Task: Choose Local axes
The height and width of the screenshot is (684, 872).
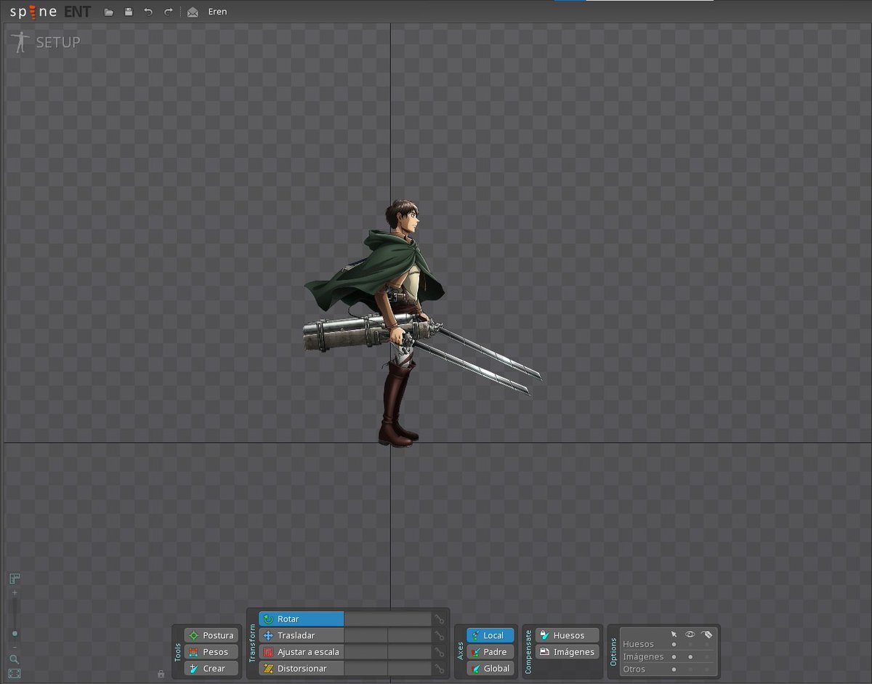Action: click(490, 635)
